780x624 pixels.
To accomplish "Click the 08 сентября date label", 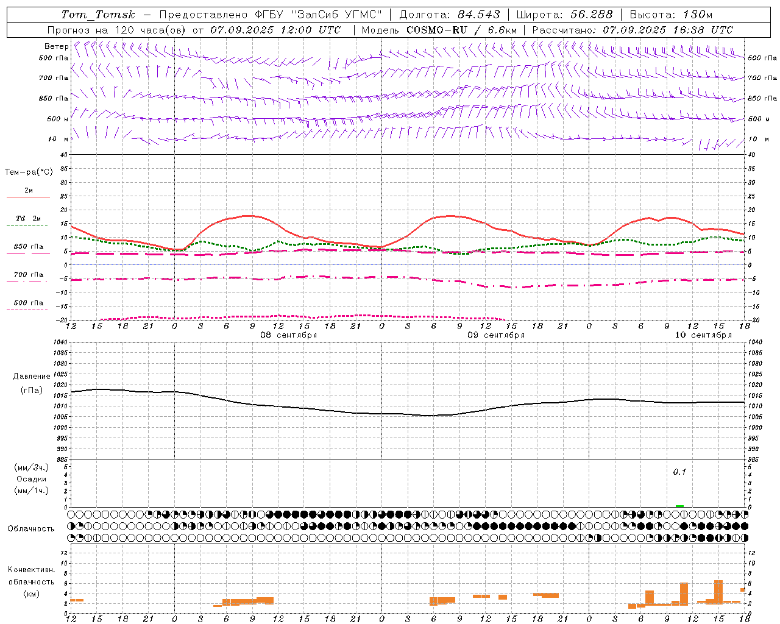I will point(288,335).
